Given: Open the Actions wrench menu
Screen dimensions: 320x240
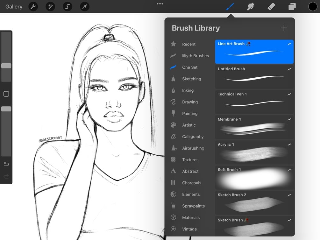Looking at the screenshot, I should (x=33, y=6).
